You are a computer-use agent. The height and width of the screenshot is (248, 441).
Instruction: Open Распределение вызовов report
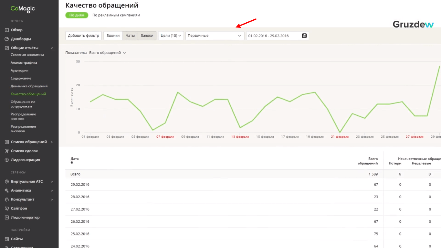[23, 129]
